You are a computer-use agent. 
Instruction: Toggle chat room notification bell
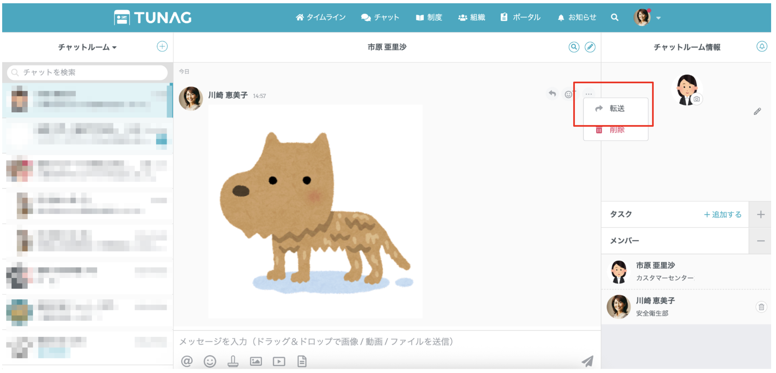[x=762, y=47]
